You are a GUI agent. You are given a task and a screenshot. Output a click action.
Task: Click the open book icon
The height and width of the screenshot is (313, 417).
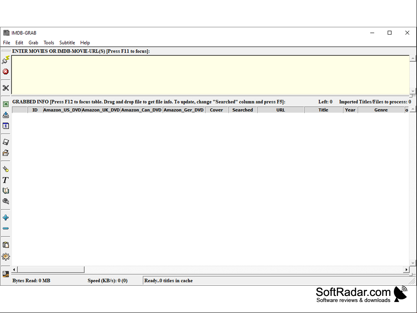tap(6, 190)
